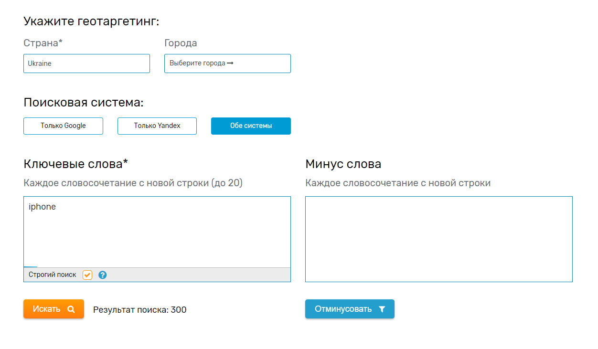
Task: Open the help tooltip via question mark icon
Action: click(x=102, y=275)
